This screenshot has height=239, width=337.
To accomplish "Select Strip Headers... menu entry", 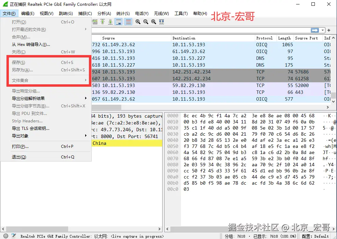I will [46, 121].
